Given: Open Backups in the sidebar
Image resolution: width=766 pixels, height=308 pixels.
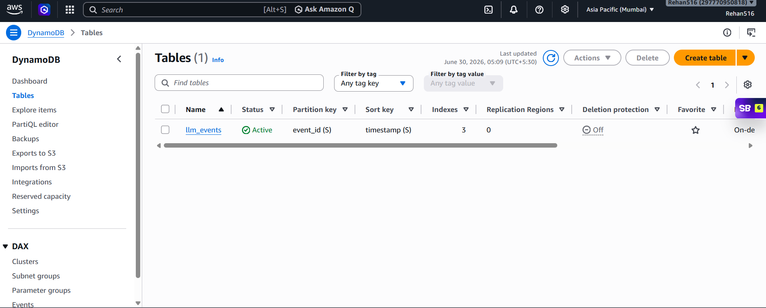Looking at the screenshot, I should coord(26,139).
